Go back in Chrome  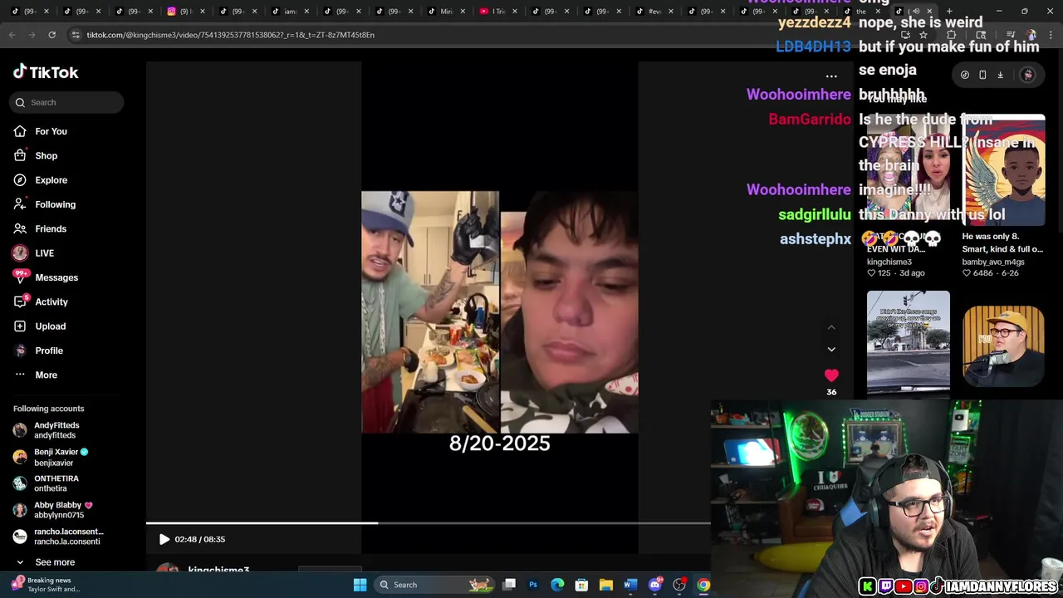[12, 35]
